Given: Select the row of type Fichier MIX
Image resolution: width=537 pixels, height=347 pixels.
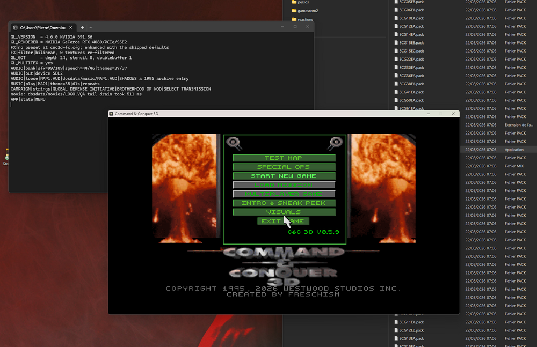Looking at the screenshot, I should [498, 166].
